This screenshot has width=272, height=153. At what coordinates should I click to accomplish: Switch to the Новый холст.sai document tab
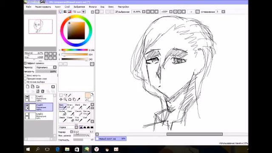[111, 139]
